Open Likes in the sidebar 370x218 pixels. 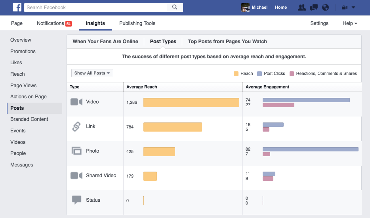[x=16, y=63]
